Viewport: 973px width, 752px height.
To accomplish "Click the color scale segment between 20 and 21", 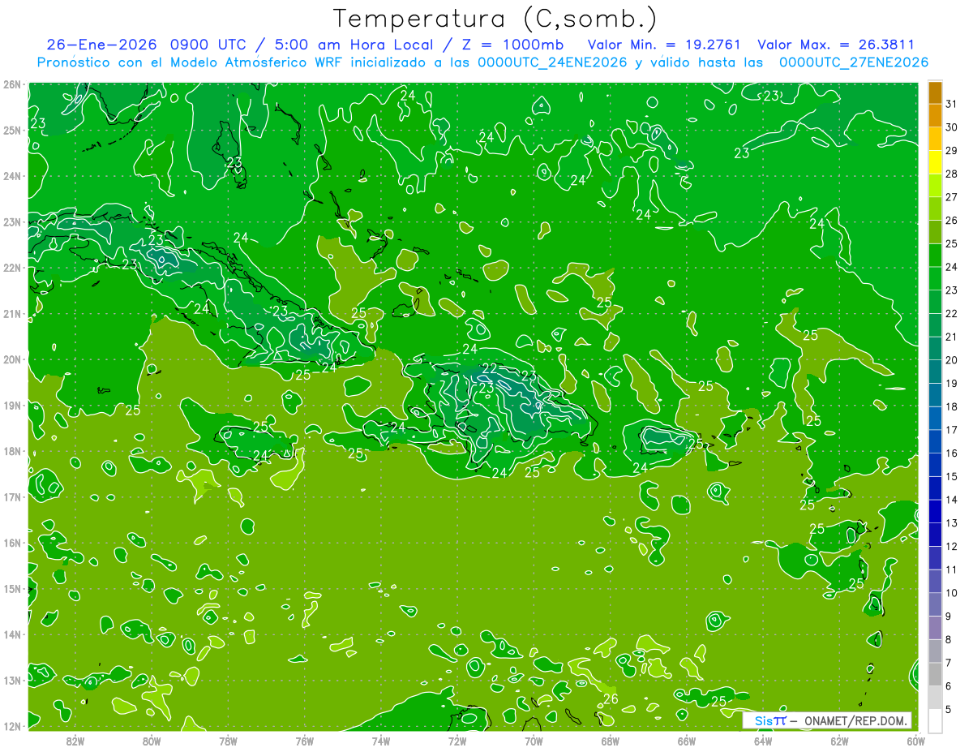I will tap(935, 348).
